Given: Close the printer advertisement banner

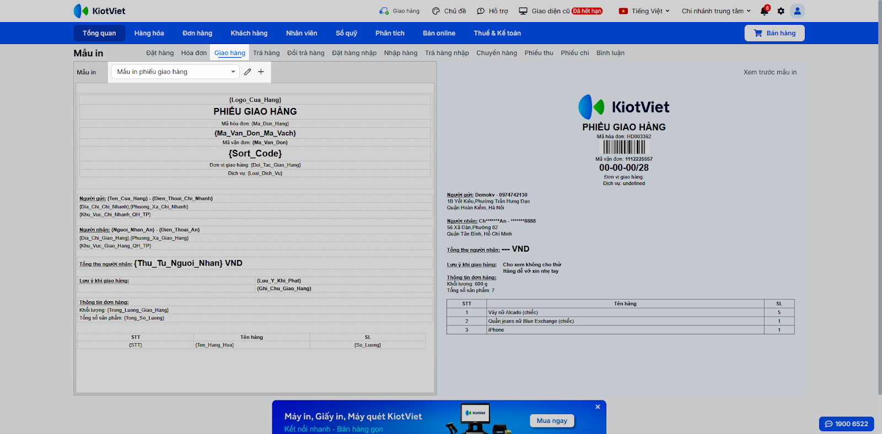Looking at the screenshot, I should 598,407.
